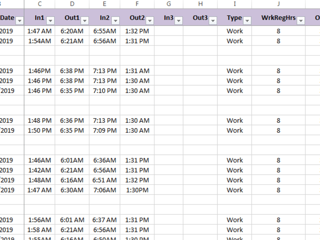Select cell containing 1:46PM without space

pos(40,71)
